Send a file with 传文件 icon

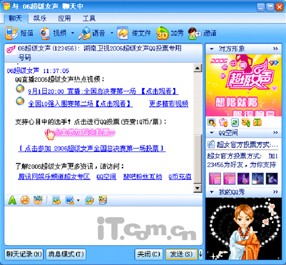coord(123,34)
